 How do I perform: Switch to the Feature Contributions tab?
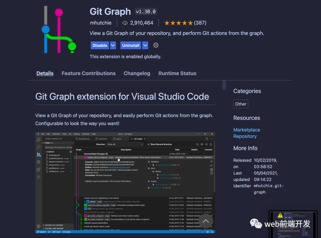pos(88,73)
